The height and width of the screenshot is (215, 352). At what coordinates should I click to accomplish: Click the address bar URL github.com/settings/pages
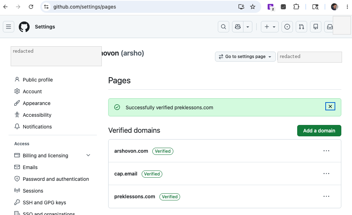[x=85, y=7]
